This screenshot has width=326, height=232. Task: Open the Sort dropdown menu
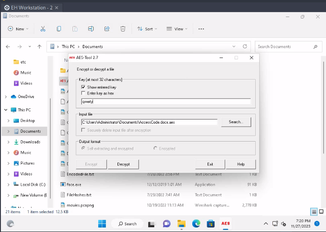(147, 29)
